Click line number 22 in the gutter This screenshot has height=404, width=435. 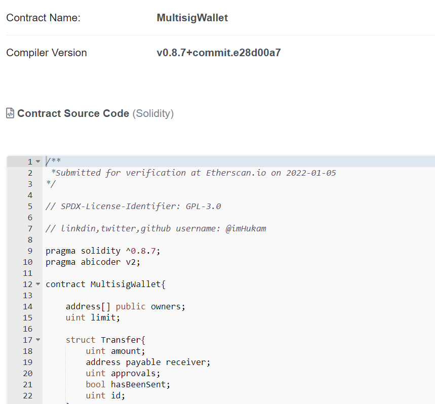point(27,396)
